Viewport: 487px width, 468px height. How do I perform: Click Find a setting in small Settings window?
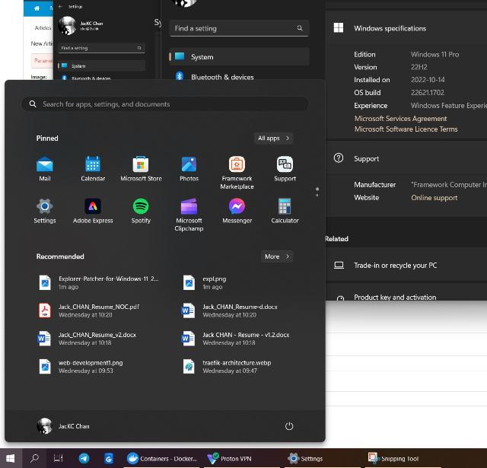point(101,48)
